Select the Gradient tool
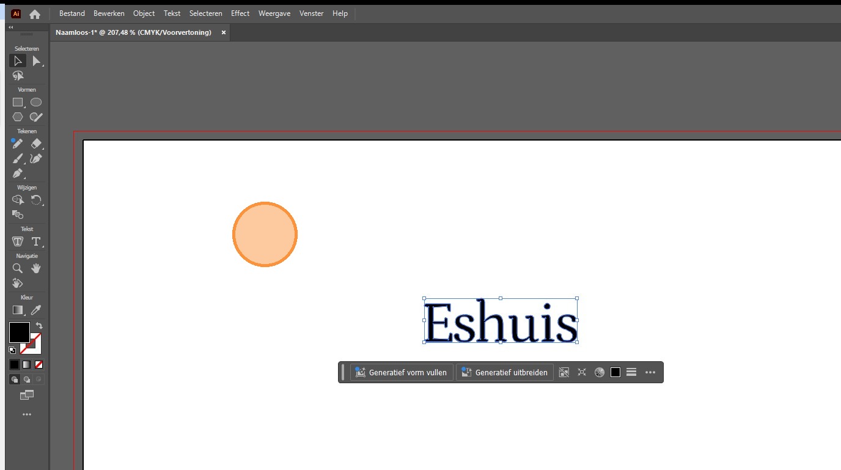The image size is (841, 470). (x=18, y=310)
